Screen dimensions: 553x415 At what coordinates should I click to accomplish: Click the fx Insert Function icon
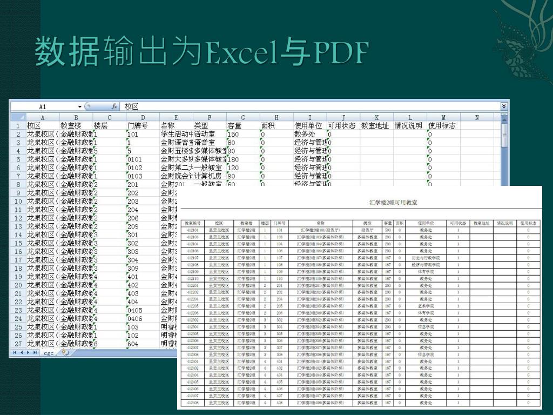[114, 106]
